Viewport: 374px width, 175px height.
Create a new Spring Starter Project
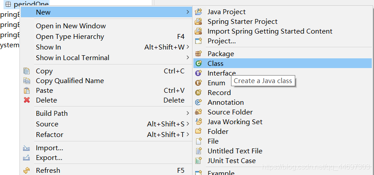point(283,21)
